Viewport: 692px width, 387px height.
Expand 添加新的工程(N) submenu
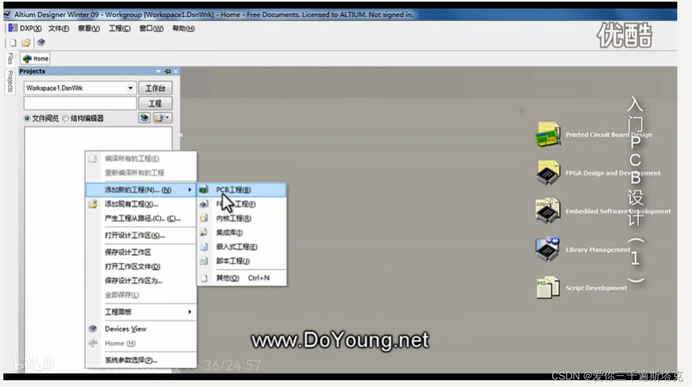(x=140, y=190)
